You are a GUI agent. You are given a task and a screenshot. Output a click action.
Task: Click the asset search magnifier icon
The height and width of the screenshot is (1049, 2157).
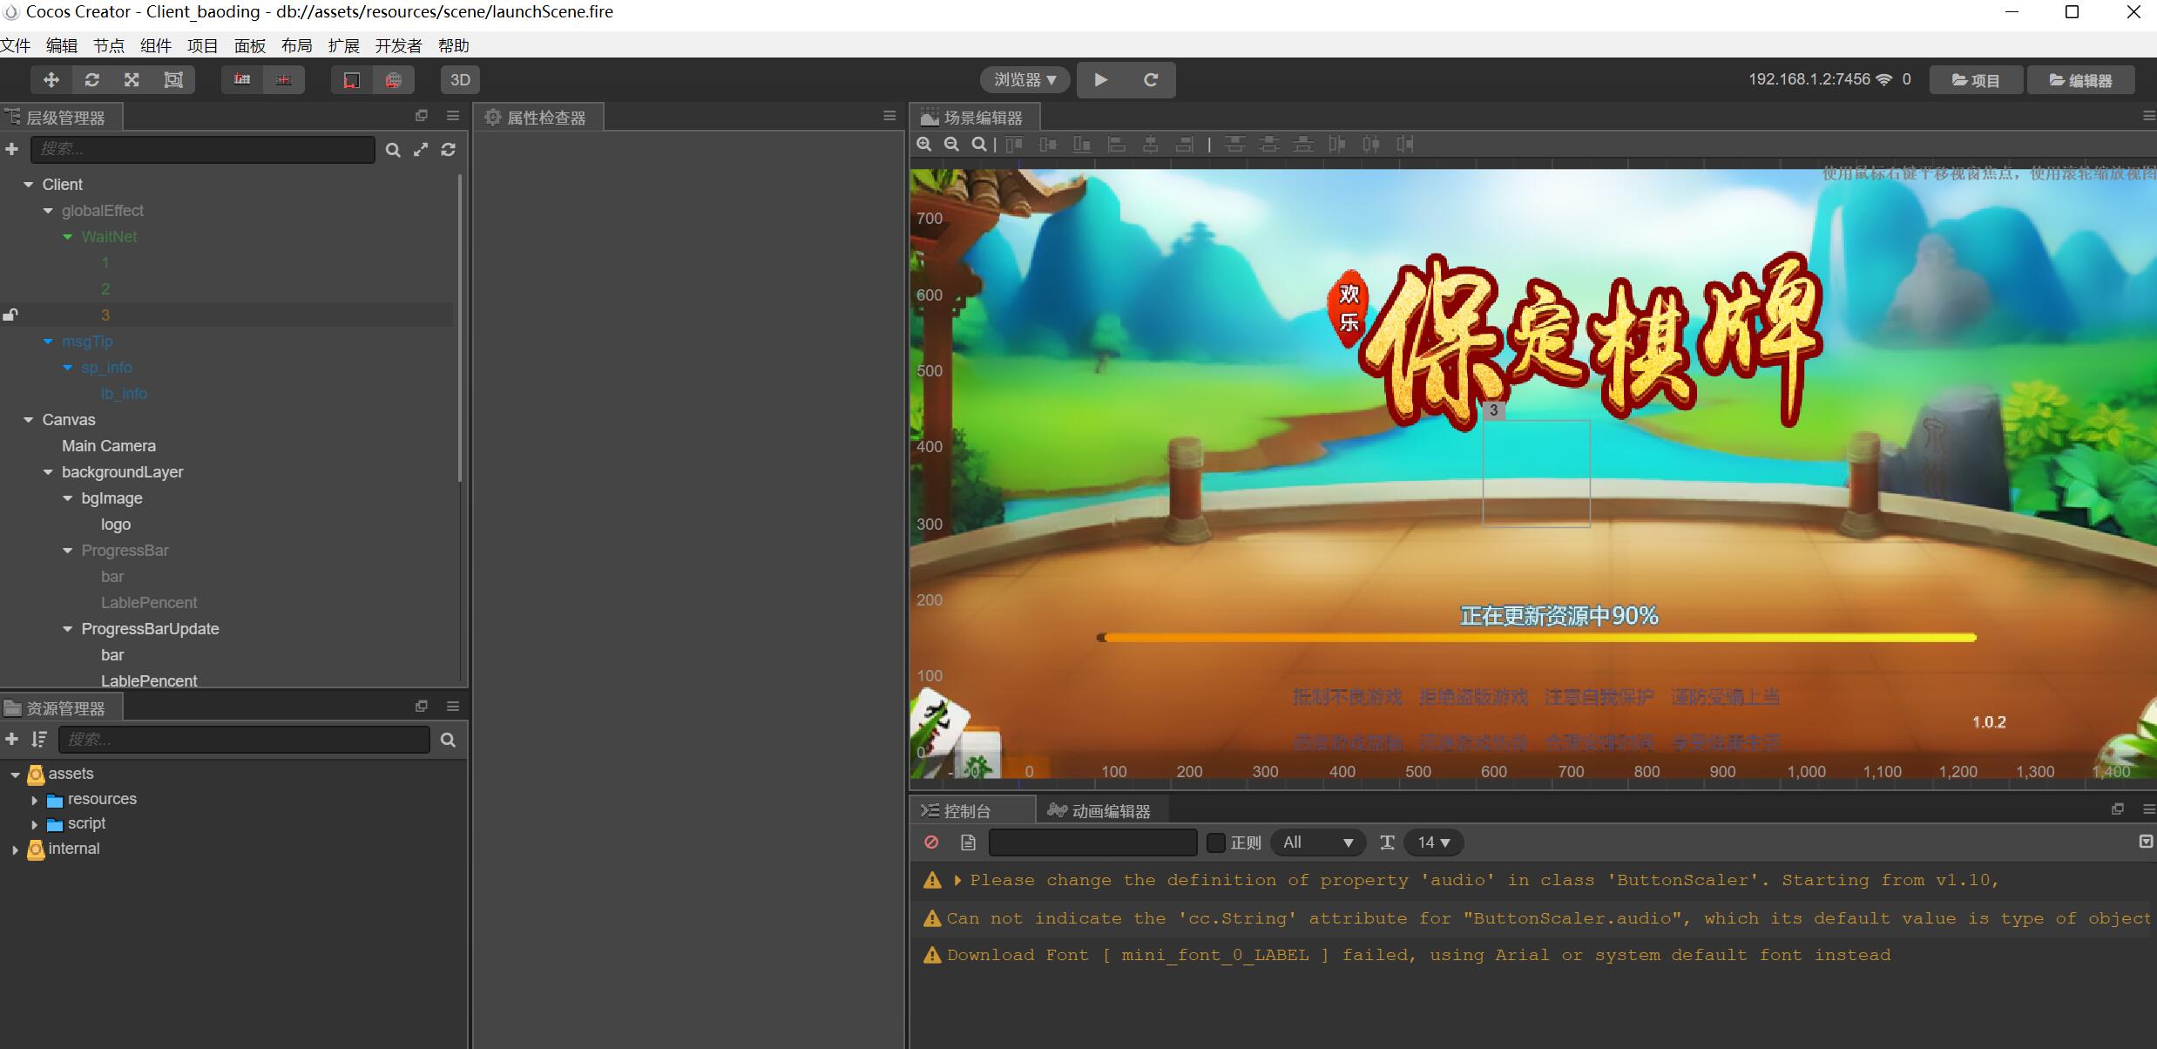449,740
